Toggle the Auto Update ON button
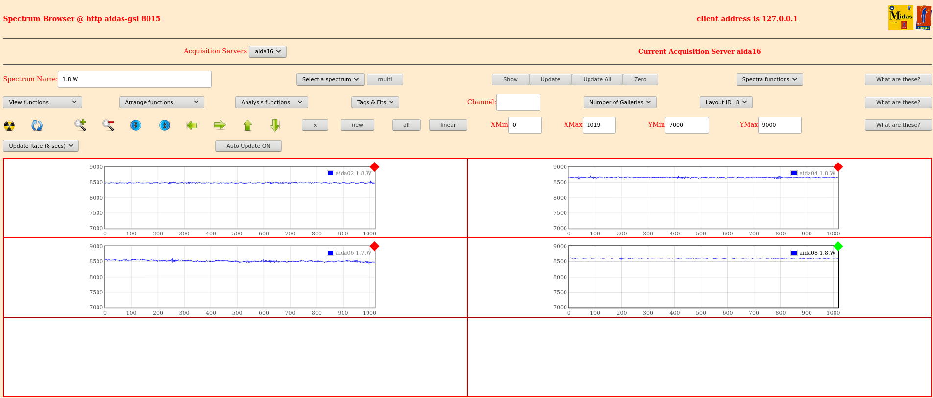933x398 pixels. tap(248, 146)
